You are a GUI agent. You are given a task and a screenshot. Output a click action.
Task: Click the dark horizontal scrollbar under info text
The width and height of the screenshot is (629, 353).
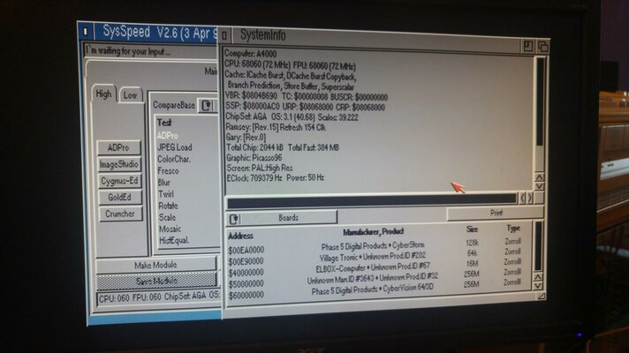371,199
